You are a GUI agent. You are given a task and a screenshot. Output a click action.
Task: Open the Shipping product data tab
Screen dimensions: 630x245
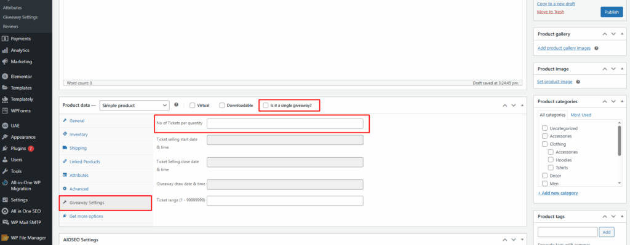tap(78, 148)
